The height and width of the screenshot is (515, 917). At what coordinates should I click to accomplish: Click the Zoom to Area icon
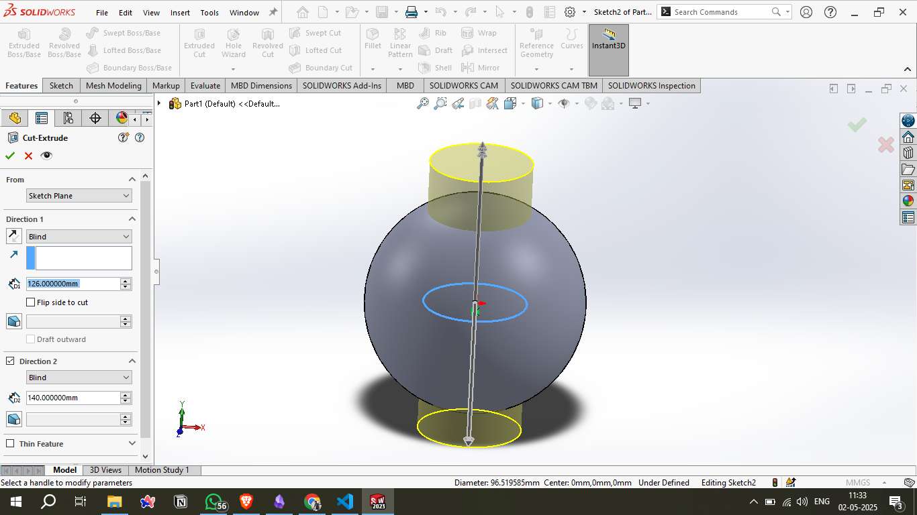click(x=440, y=103)
